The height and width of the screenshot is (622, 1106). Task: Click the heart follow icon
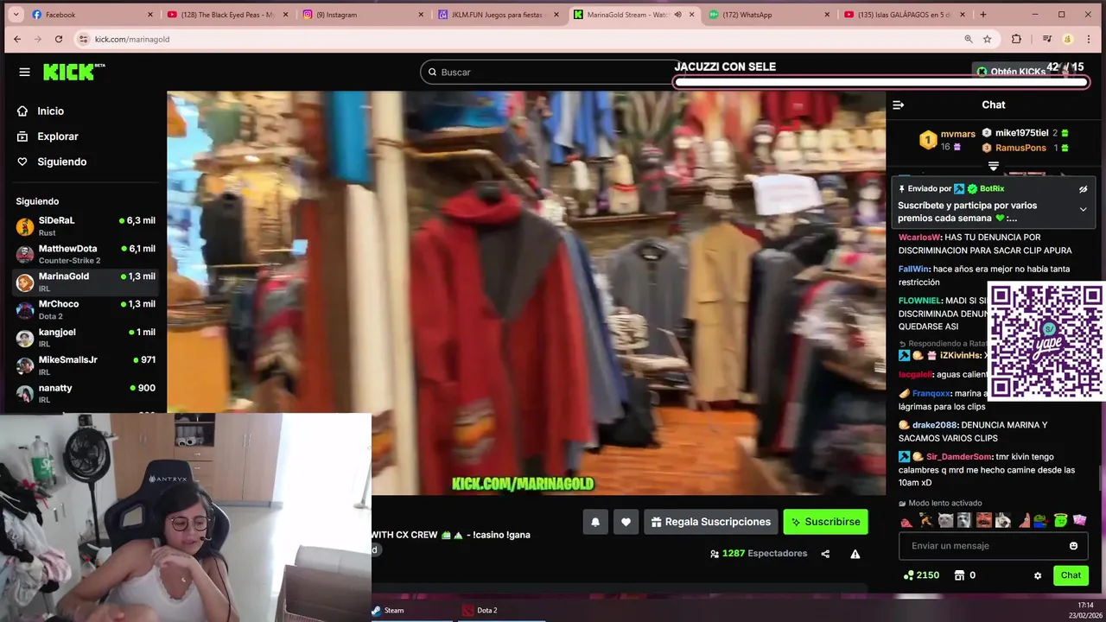(x=626, y=522)
